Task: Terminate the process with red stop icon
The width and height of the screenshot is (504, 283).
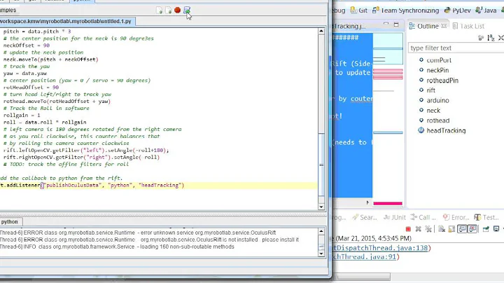Action: point(408,229)
